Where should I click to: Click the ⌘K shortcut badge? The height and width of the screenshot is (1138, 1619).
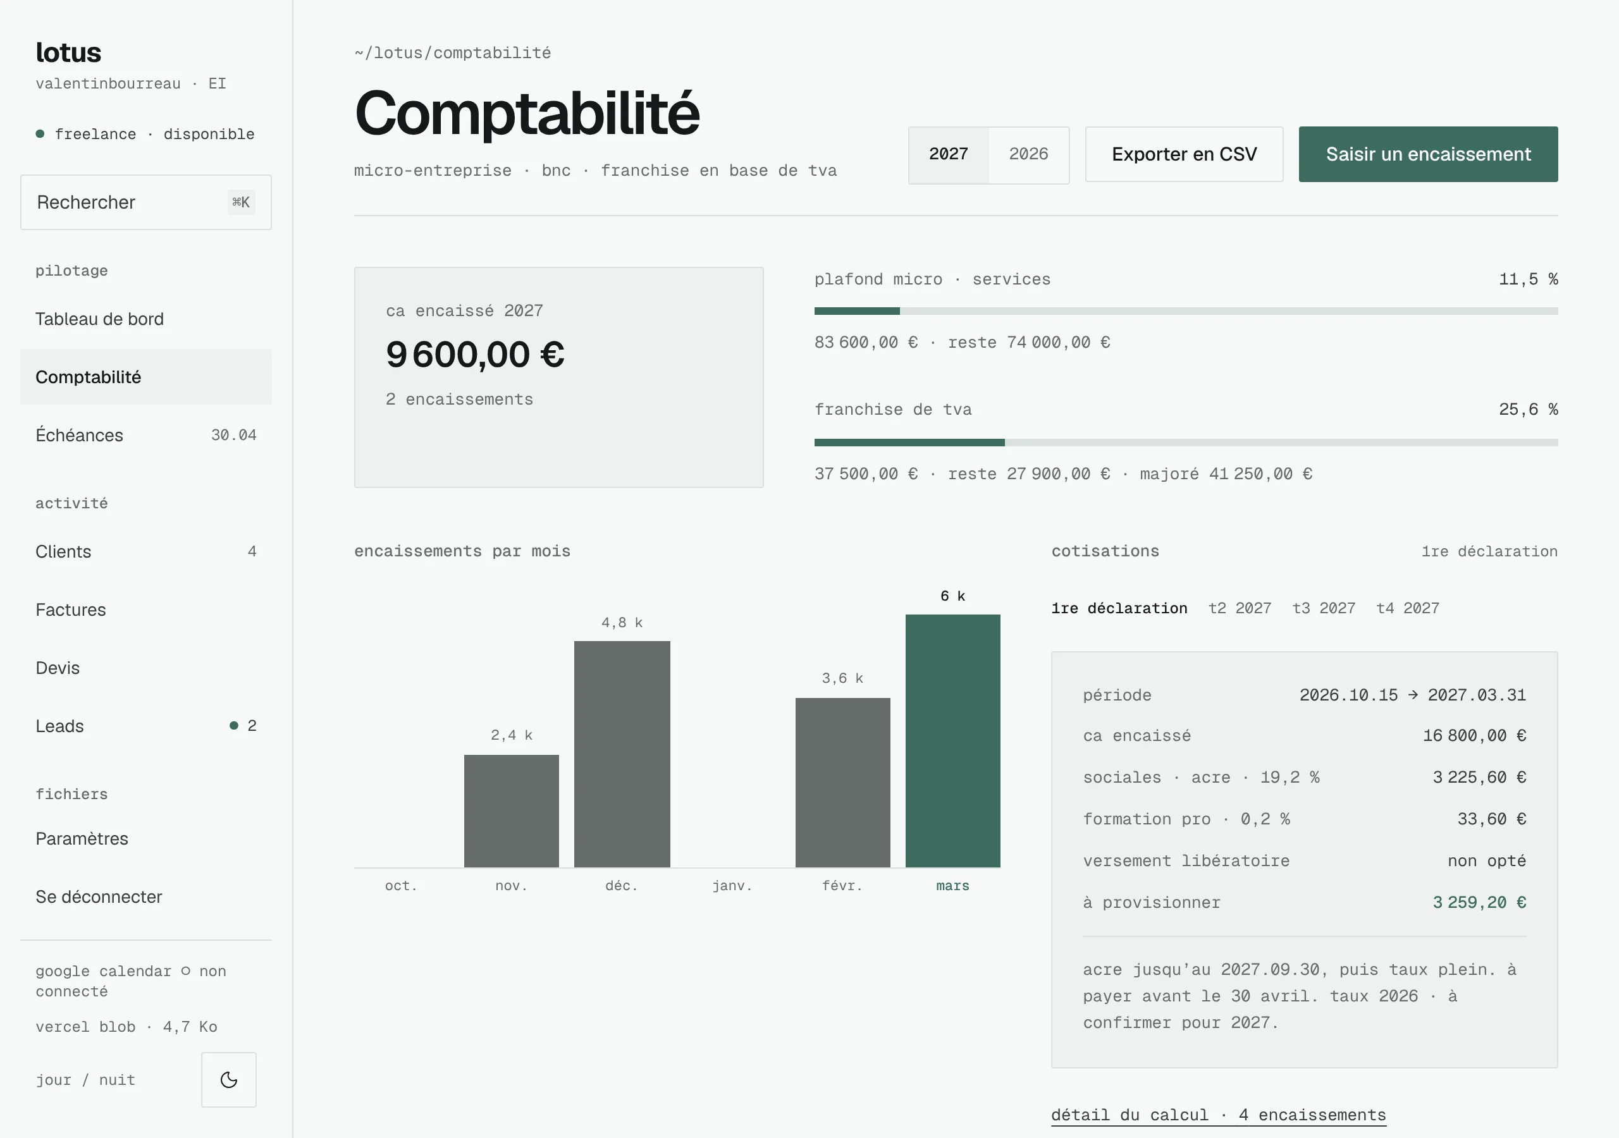[x=241, y=202]
